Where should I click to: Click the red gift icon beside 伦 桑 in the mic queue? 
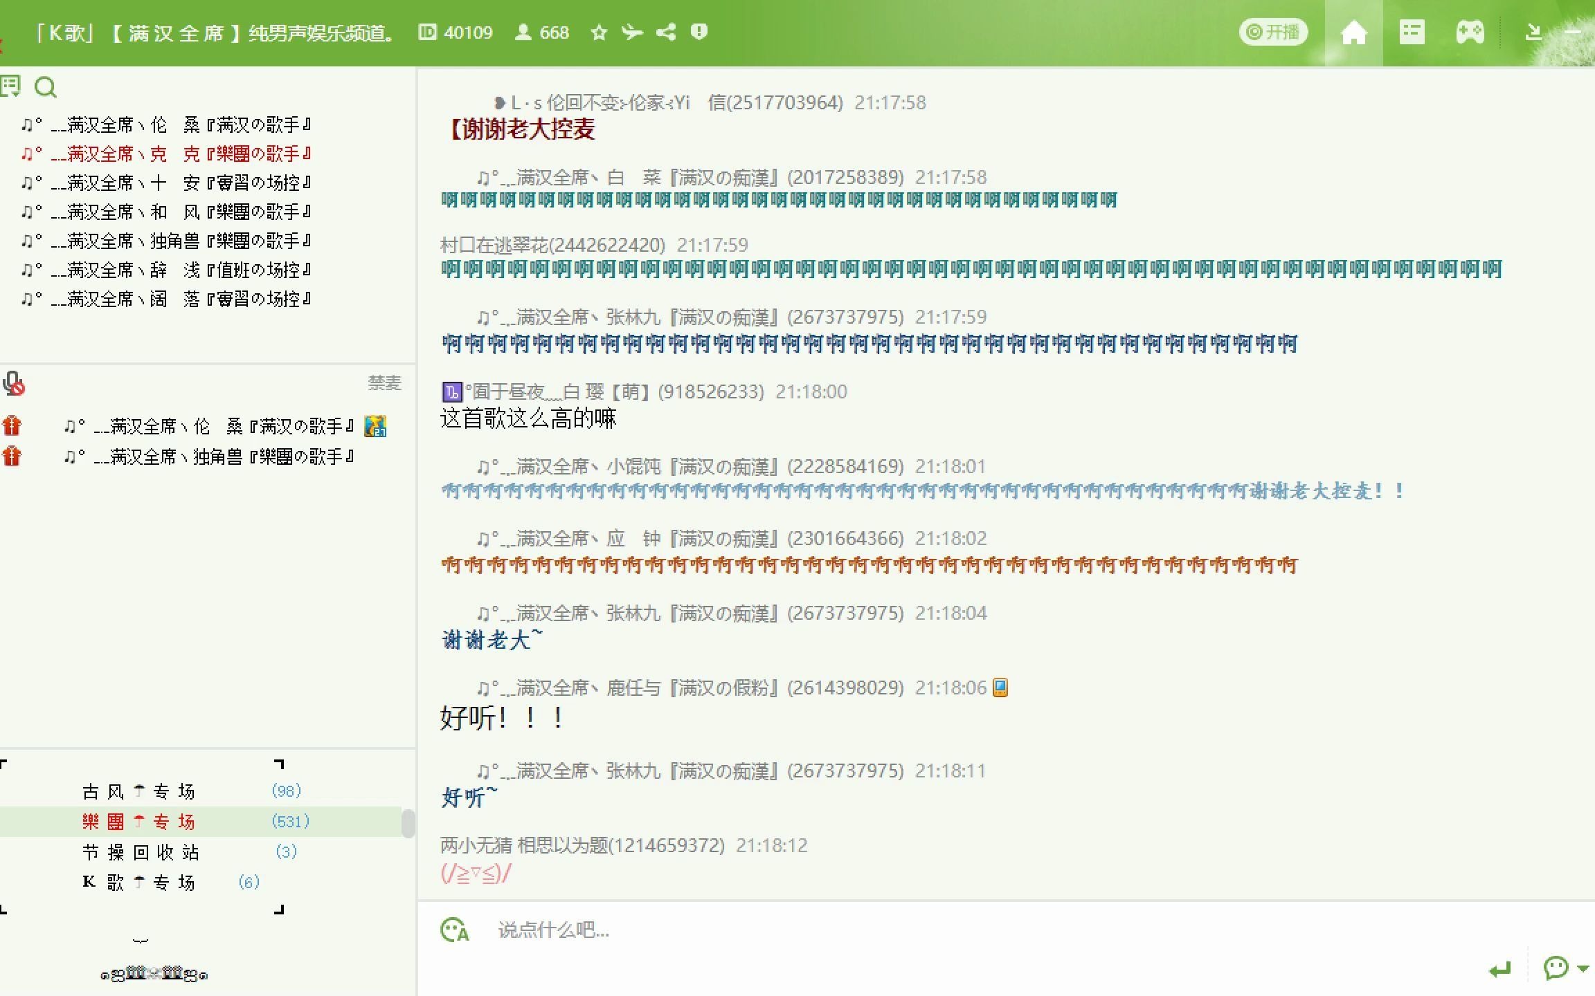pos(12,425)
